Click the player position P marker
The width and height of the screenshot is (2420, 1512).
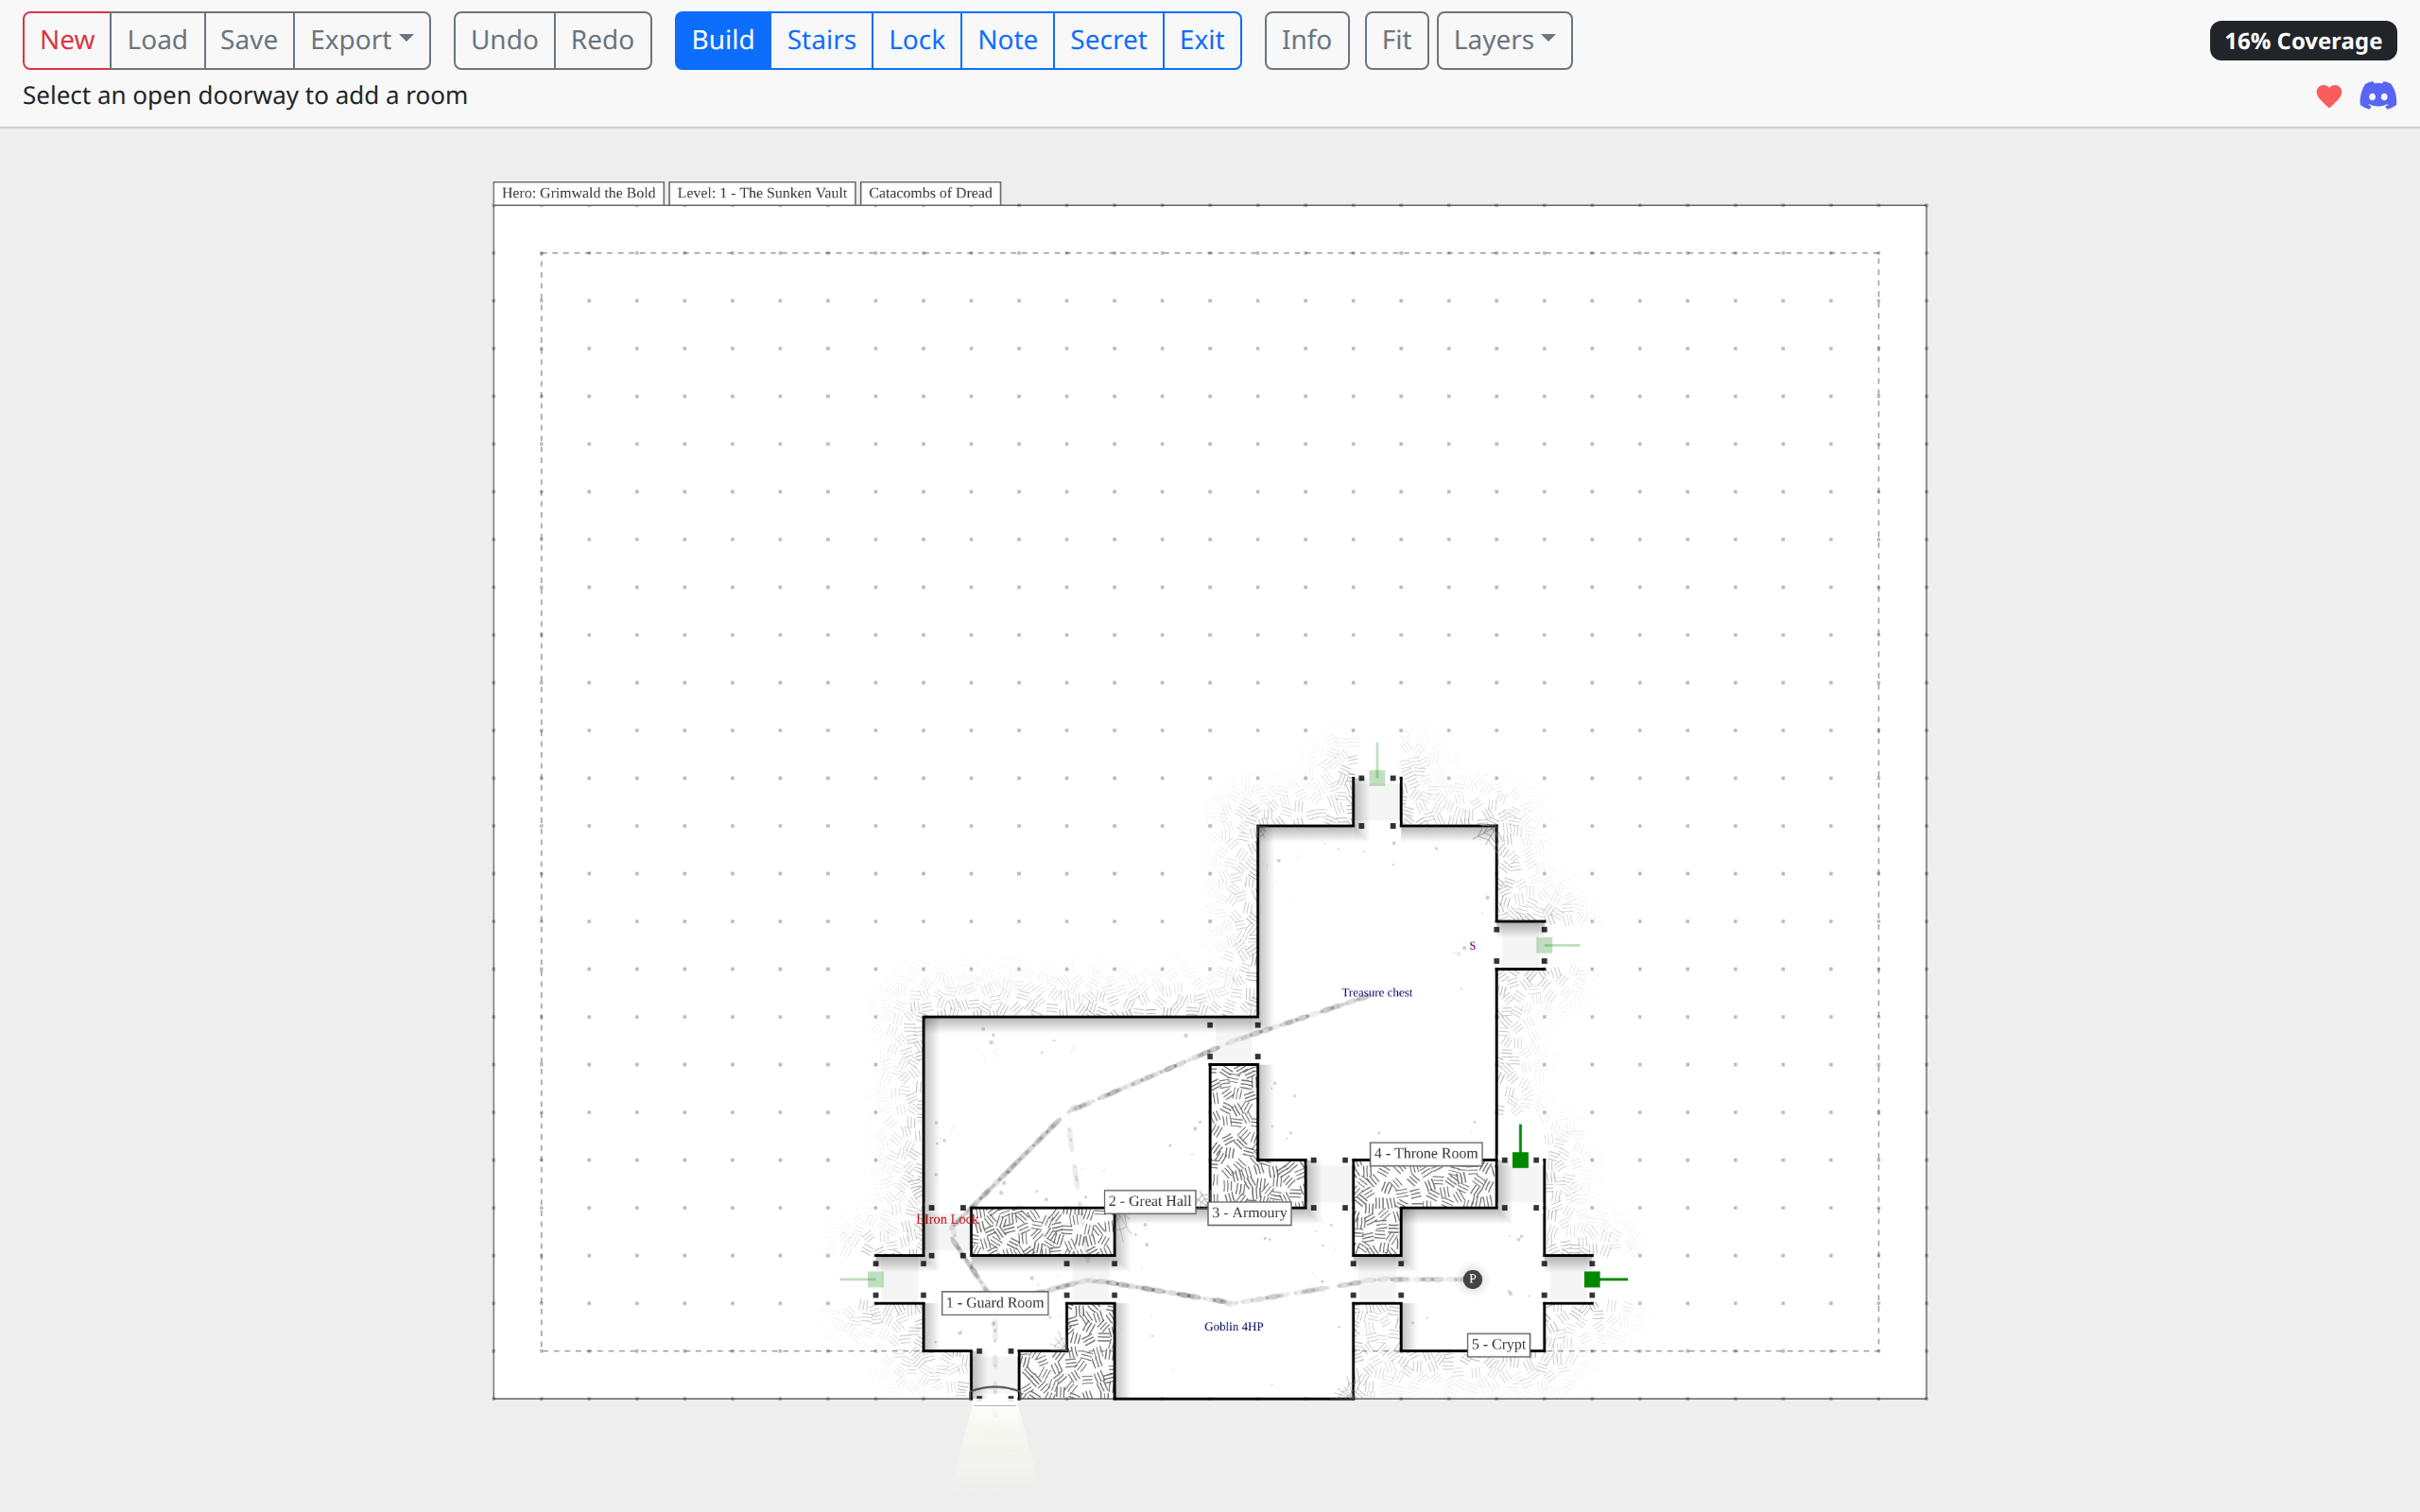tap(1472, 1279)
